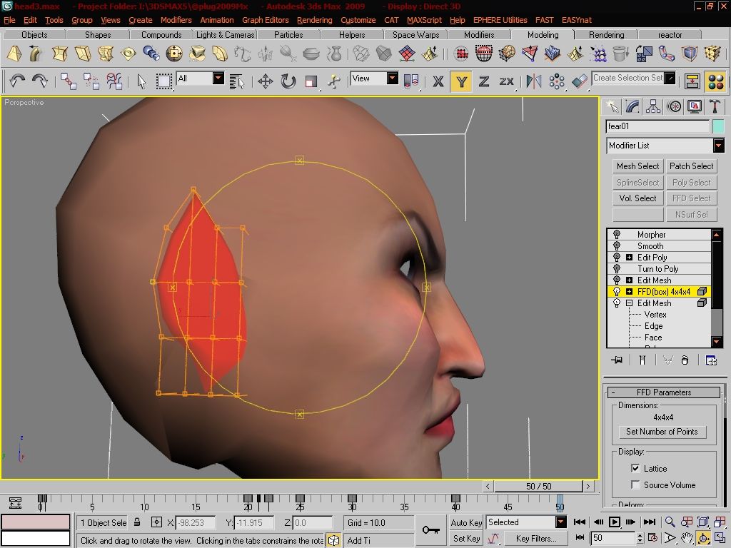Collapse the FFD Parameters rollout
This screenshot has width=731, height=548.
[x=664, y=392]
